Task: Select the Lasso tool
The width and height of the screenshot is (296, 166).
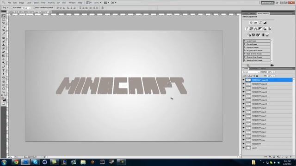Action: pyautogui.click(x=3, y=24)
